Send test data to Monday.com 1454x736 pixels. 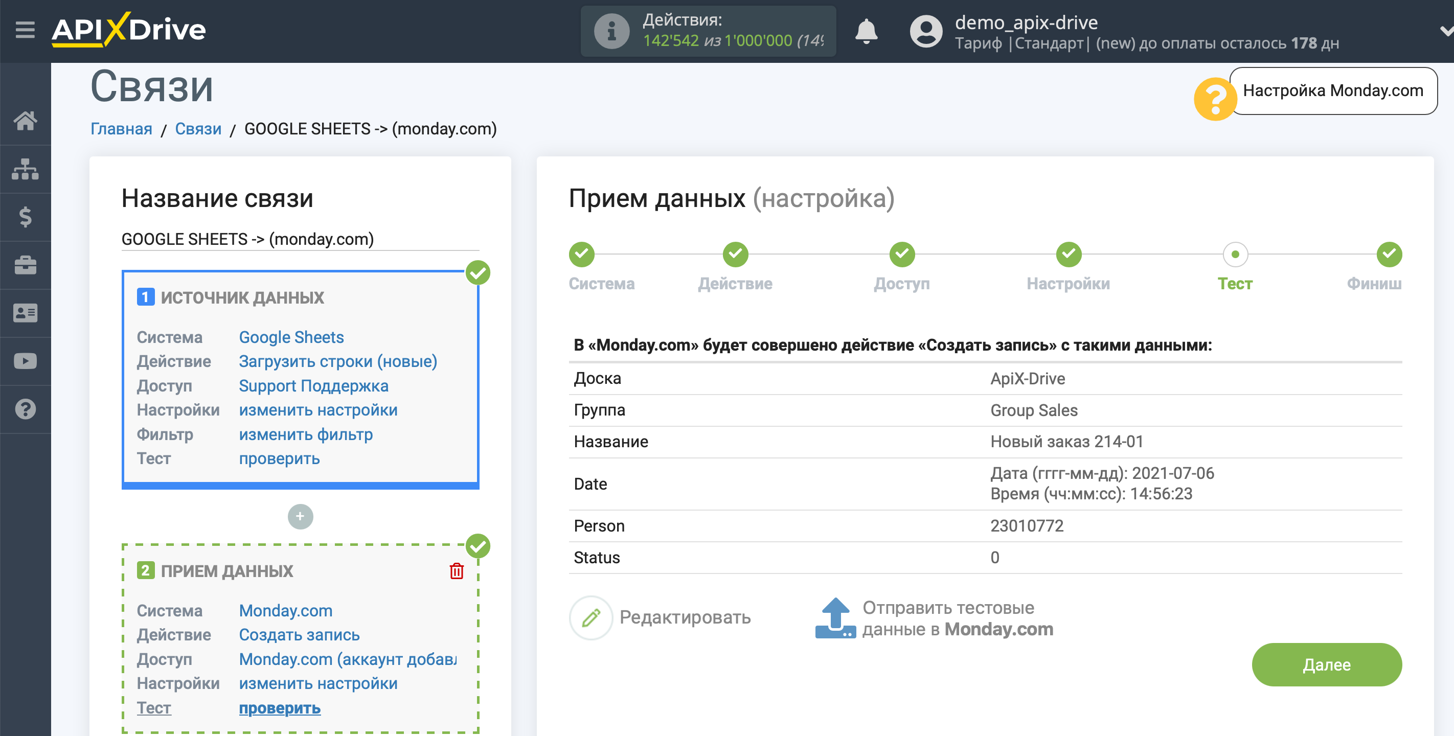tap(958, 618)
